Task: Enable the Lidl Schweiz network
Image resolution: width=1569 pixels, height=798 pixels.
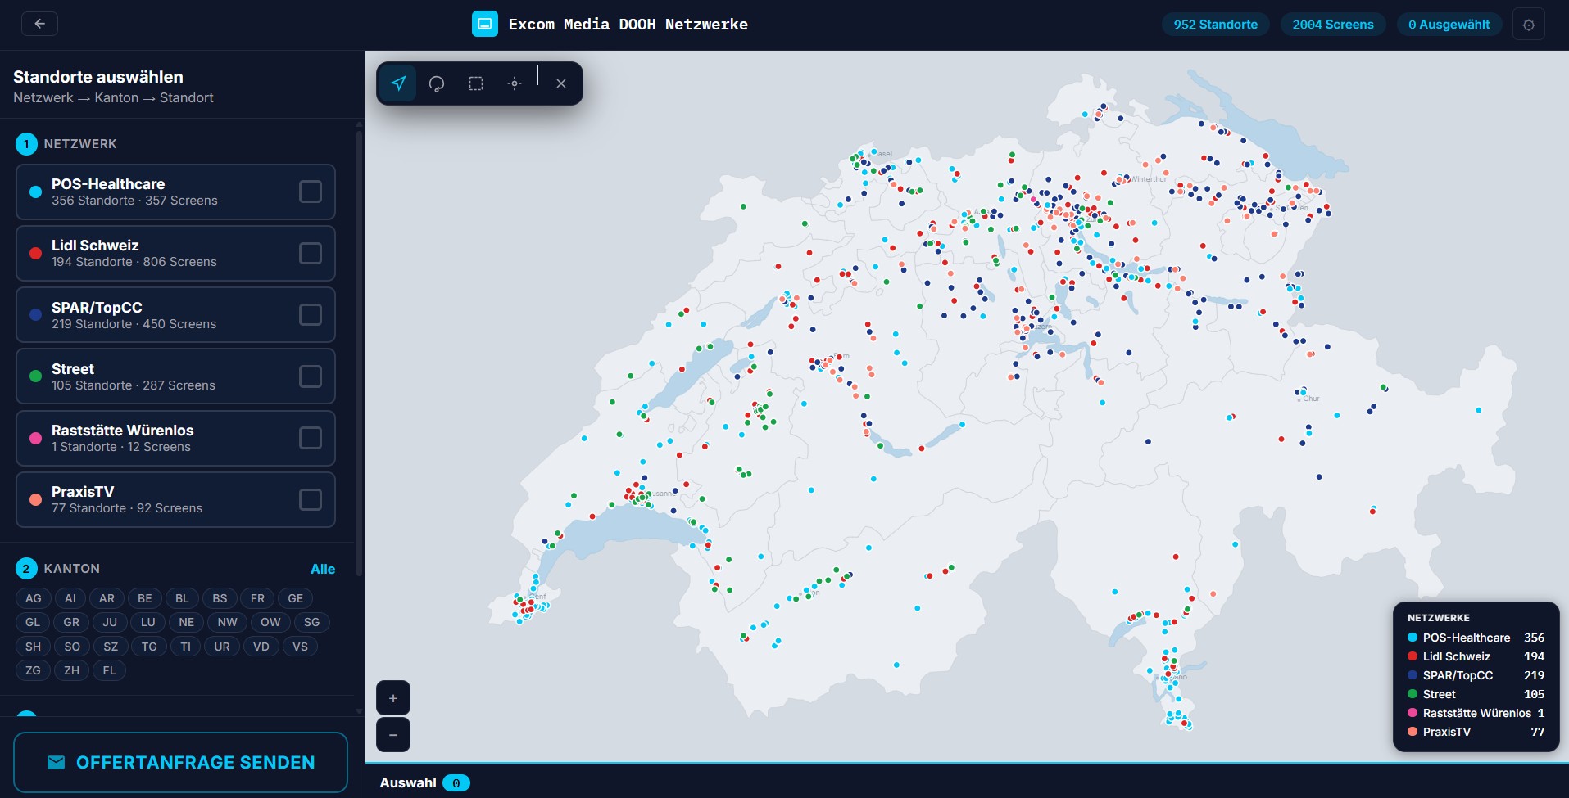Action: 311,253
